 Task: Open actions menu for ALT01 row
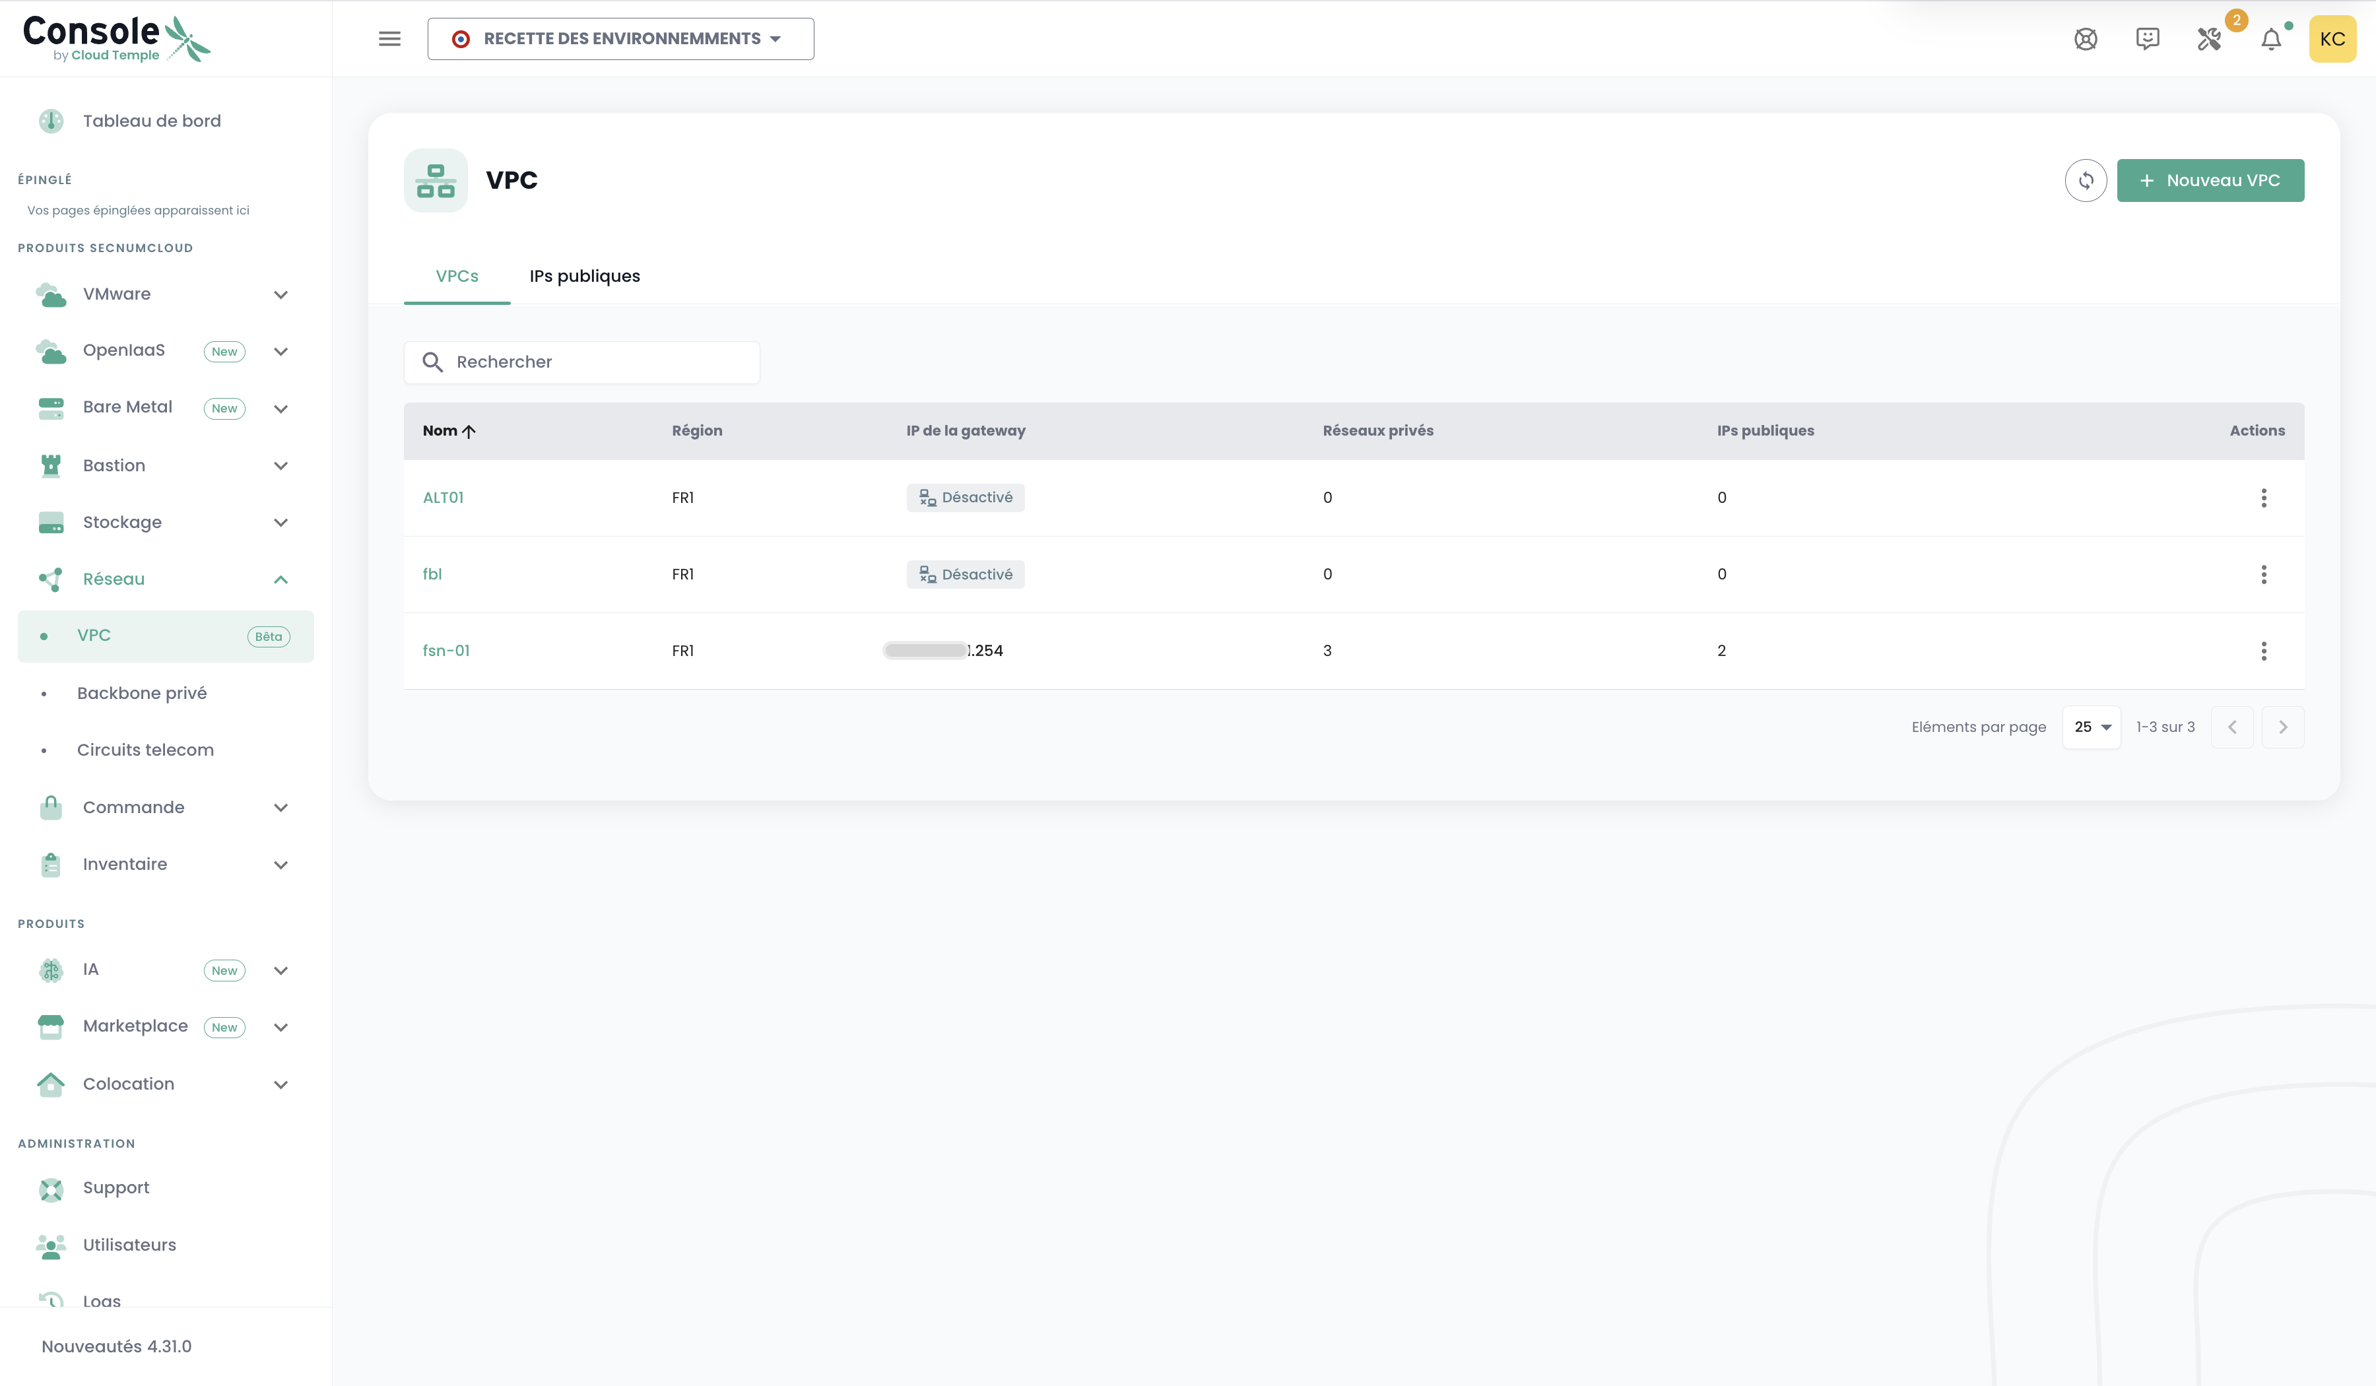click(x=2263, y=498)
